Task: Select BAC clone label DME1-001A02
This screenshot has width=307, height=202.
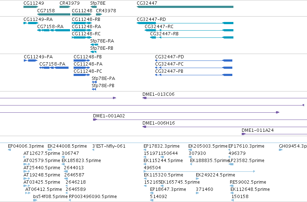Action: (109, 116)
